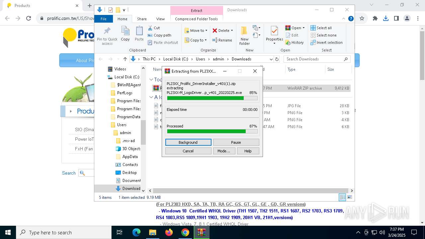Open Compressed Folder Tools tab
Screen dimensions: 425x239
[x=197, y=19]
